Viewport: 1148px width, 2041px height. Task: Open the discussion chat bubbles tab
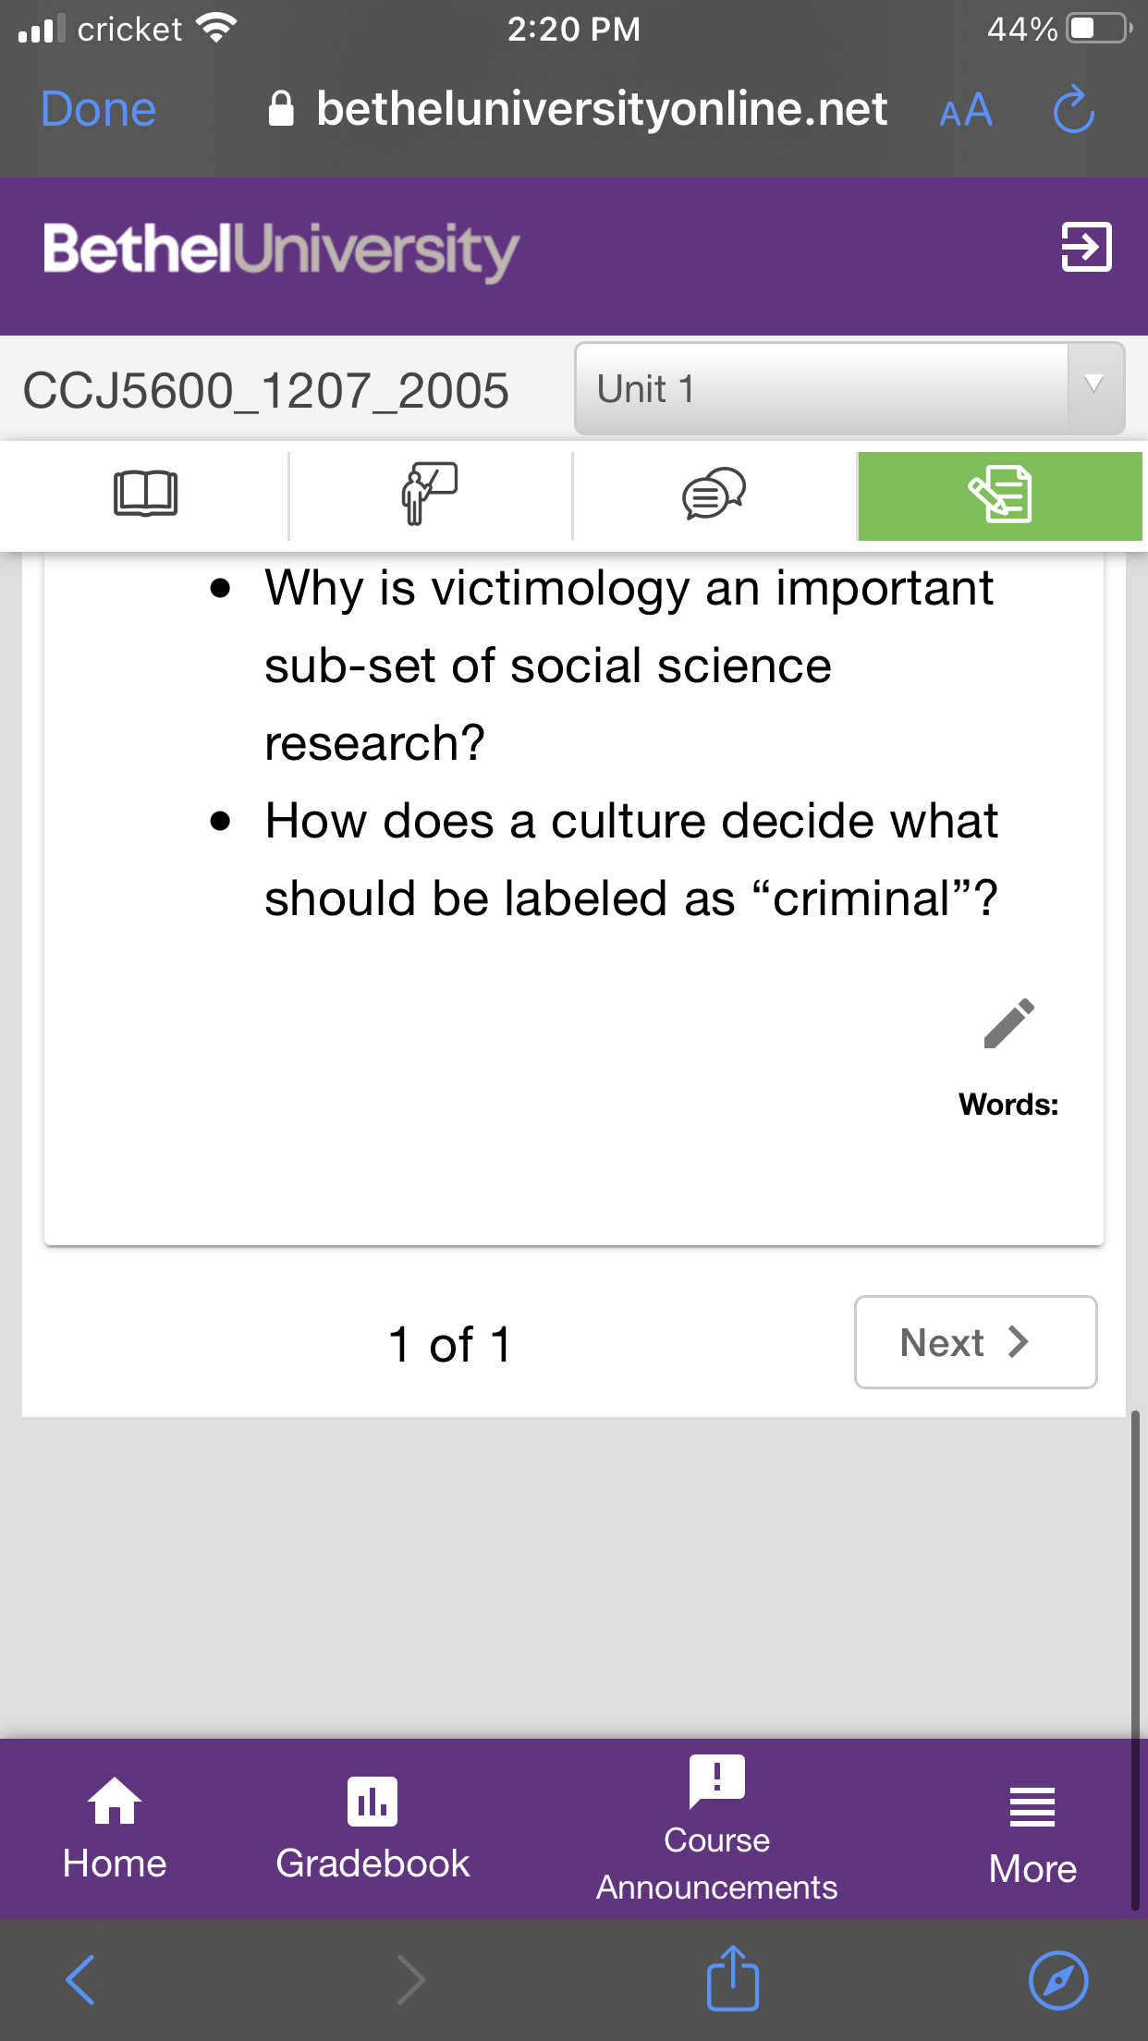[x=714, y=495]
